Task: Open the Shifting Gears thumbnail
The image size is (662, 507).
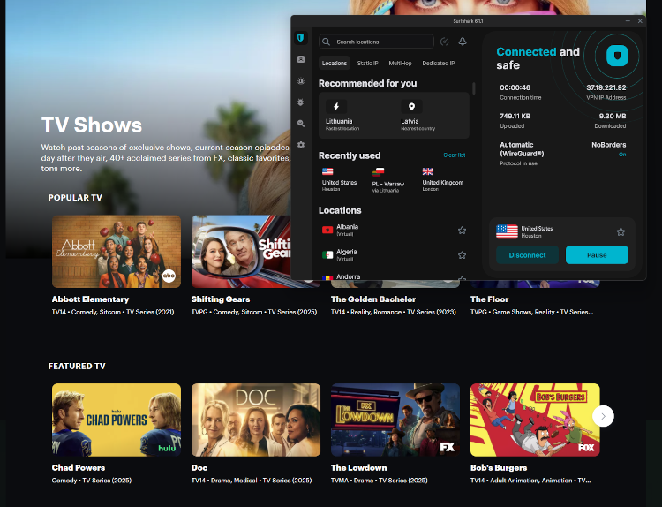Action: (x=241, y=252)
